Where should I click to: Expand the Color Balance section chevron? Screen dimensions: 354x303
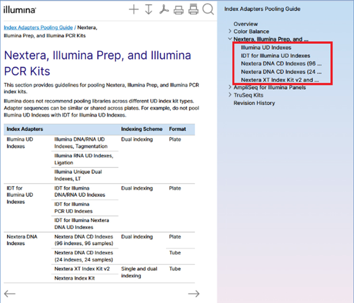[230, 32]
